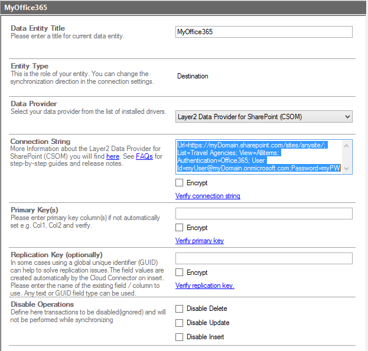Click the Data Entity Title input field

[263, 32]
